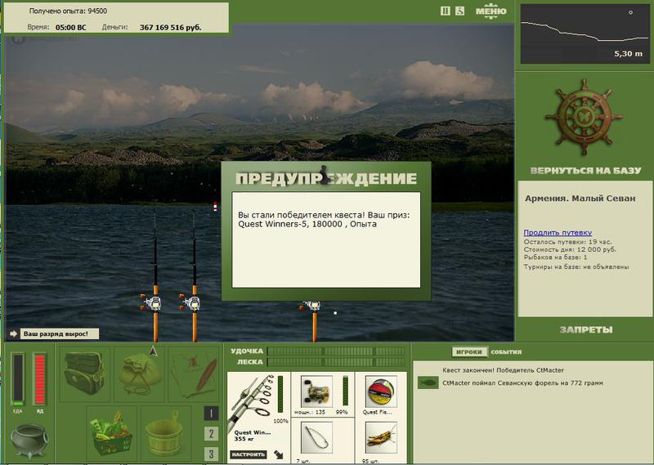Click the wooden bucket icon
This screenshot has width=654, height=465.
point(166,431)
